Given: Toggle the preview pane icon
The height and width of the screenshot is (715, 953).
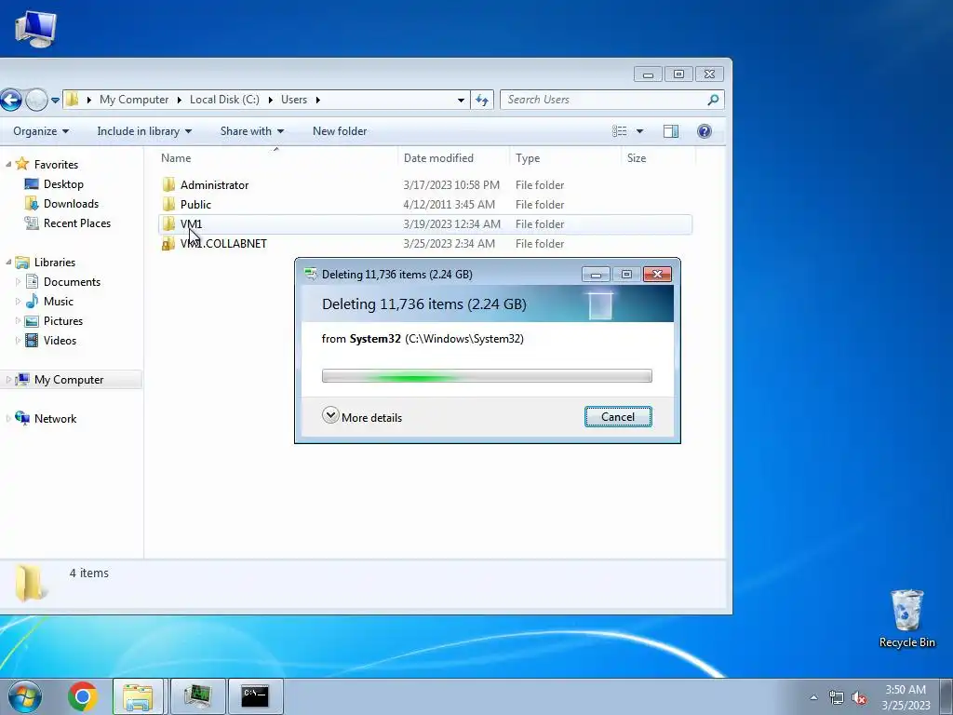Looking at the screenshot, I should (x=671, y=131).
